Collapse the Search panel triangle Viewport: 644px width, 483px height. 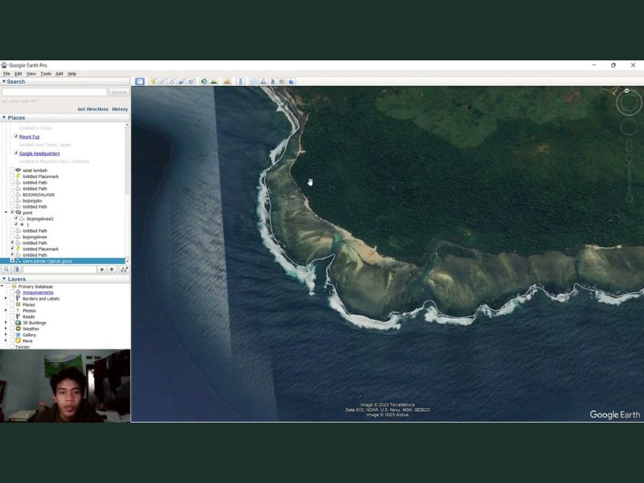pyautogui.click(x=4, y=81)
